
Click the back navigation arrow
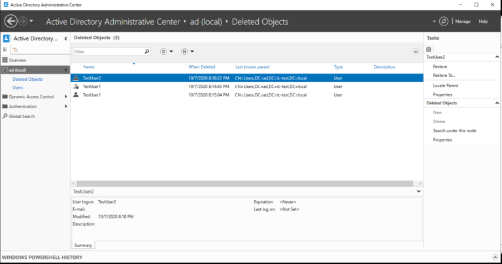pyautogui.click(x=10, y=22)
